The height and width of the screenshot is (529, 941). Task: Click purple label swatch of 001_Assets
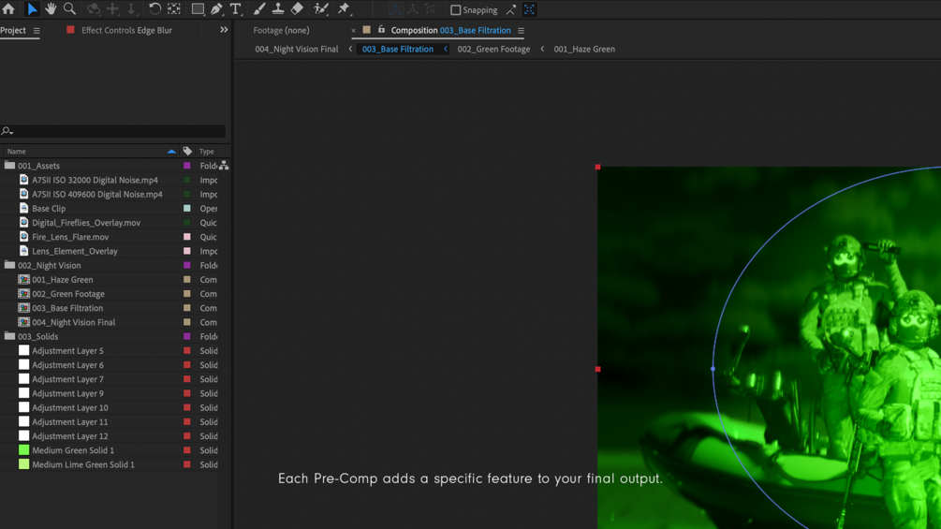point(187,166)
